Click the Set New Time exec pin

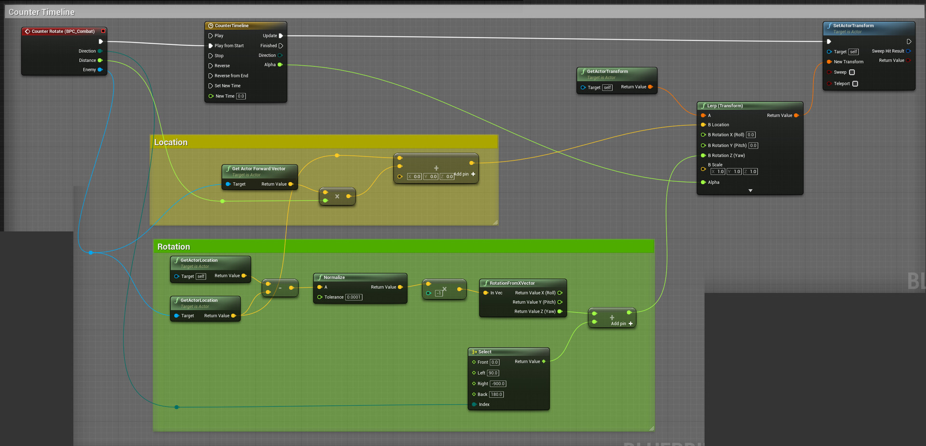(211, 86)
